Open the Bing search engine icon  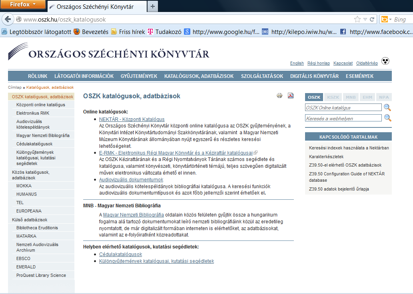click(385, 19)
